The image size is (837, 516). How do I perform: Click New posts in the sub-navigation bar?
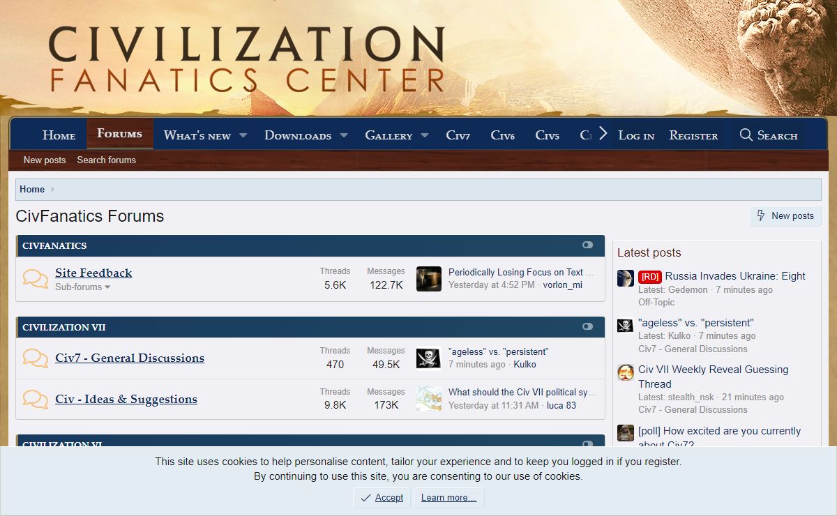coord(45,160)
